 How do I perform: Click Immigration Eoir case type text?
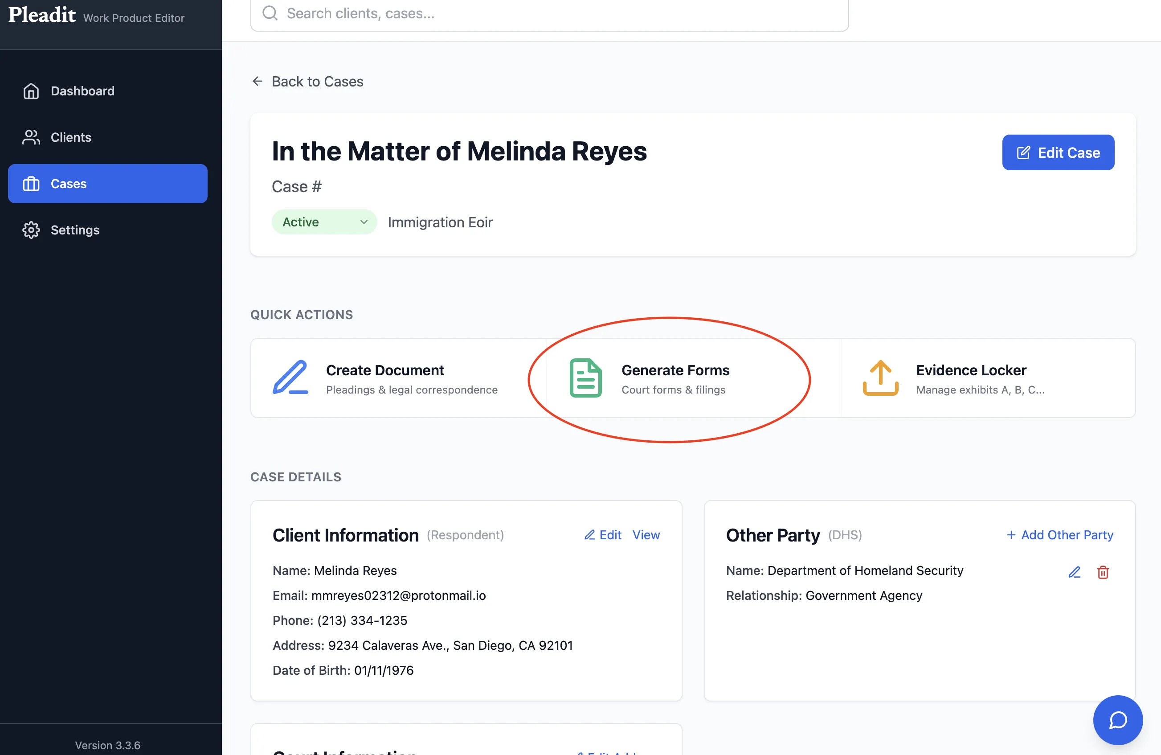tap(440, 222)
